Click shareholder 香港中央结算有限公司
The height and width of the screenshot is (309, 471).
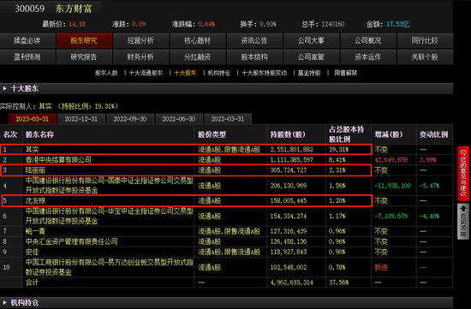(x=58, y=160)
